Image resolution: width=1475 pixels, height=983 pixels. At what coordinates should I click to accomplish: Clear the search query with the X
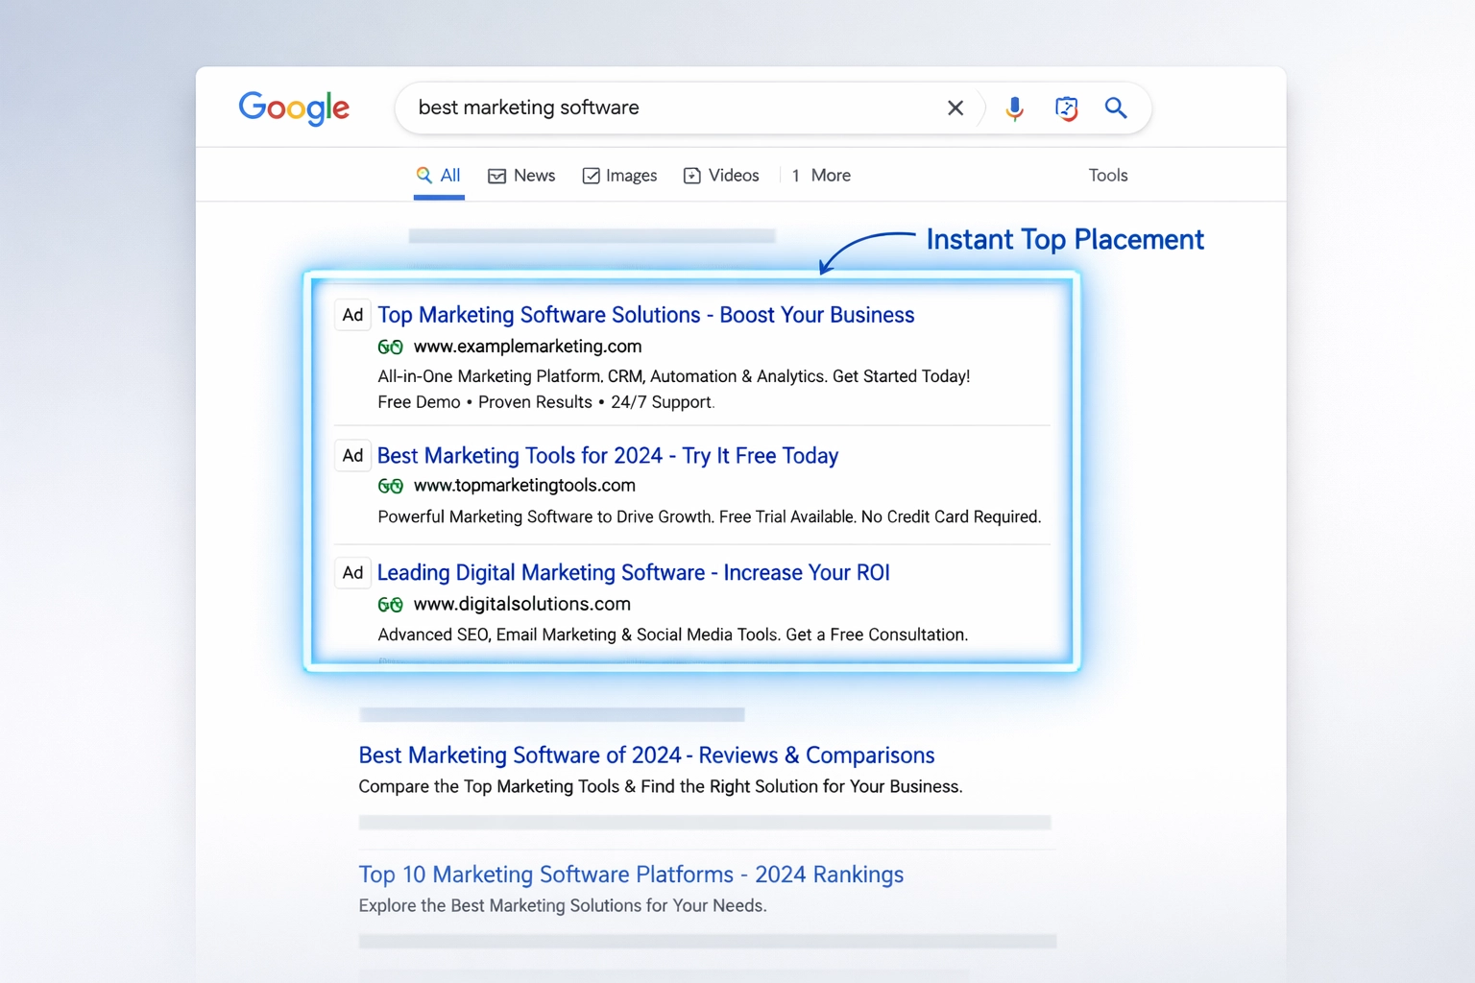pos(955,108)
